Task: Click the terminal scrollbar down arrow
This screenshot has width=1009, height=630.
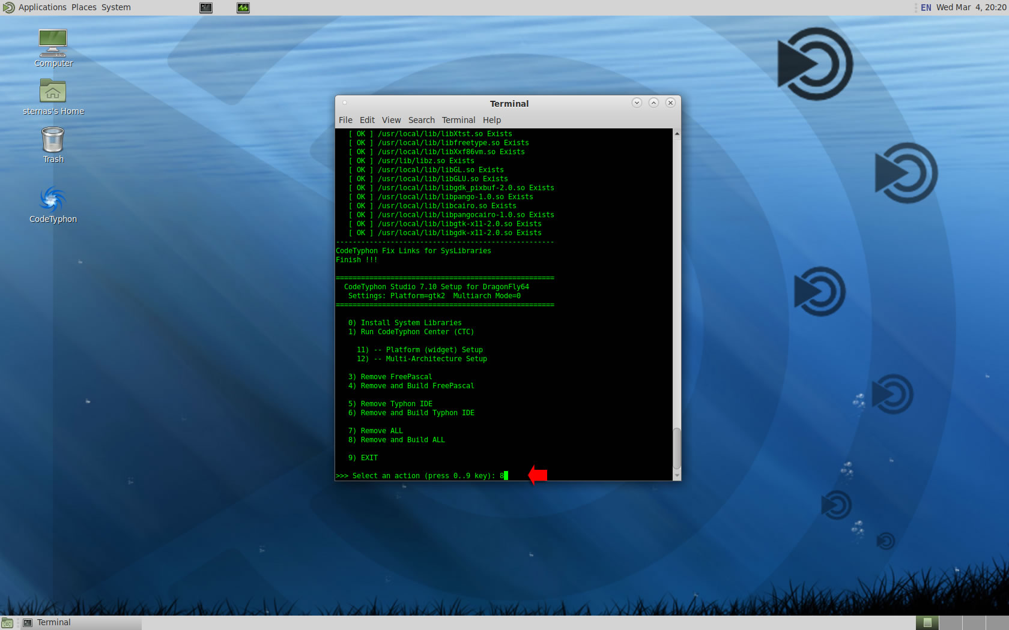Action: click(x=677, y=475)
